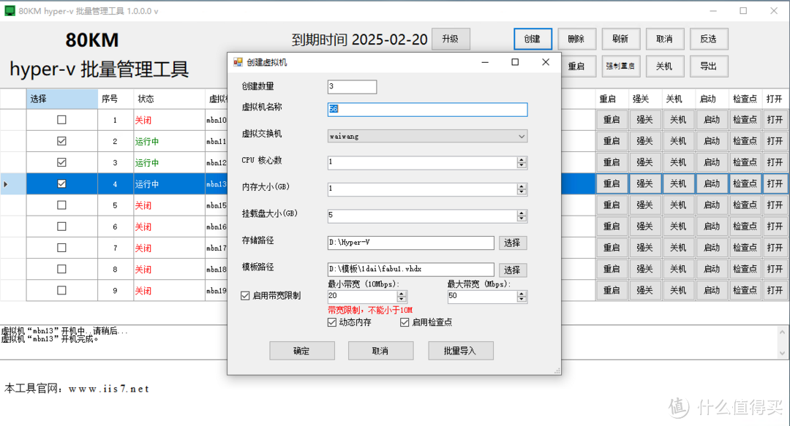Click the 刷新 refresh button

[620, 39]
